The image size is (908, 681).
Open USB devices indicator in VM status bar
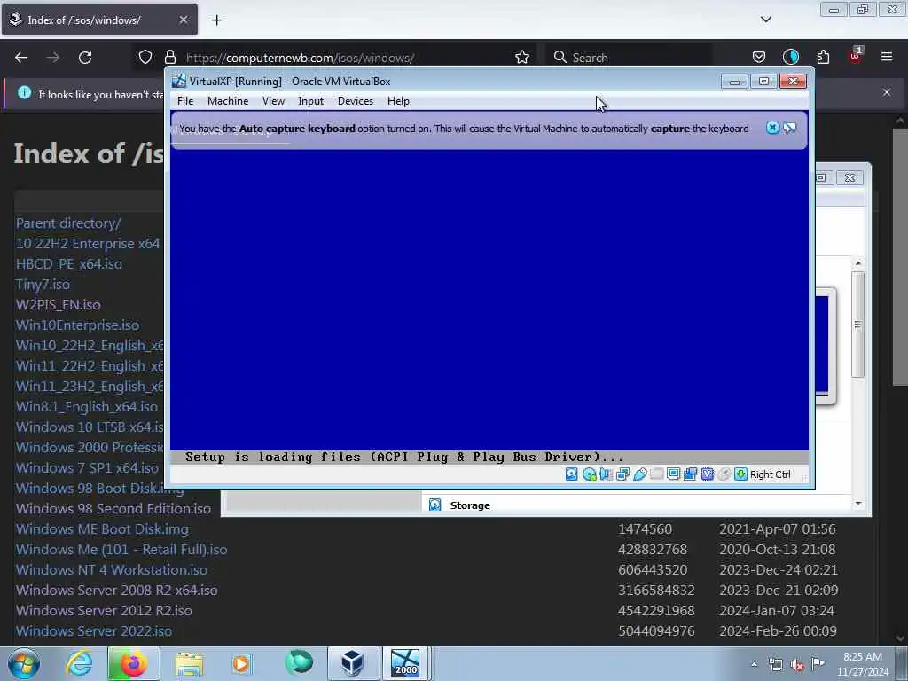click(x=640, y=474)
